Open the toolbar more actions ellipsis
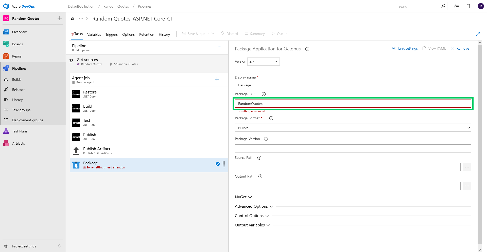Viewport: 487px width, 252px height. point(294,34)
